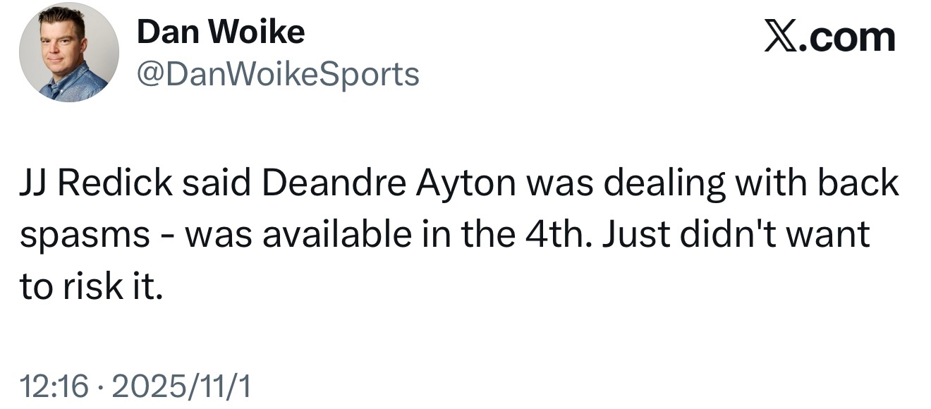Click "4th." in the tweet text
This screenshot has width=931, height=409.
pos(560,235)
